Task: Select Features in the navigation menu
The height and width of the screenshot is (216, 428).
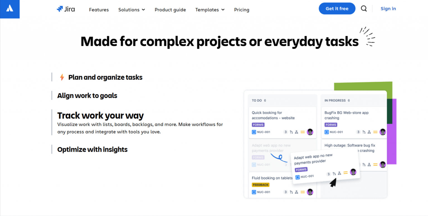Action: click(99, 10)
